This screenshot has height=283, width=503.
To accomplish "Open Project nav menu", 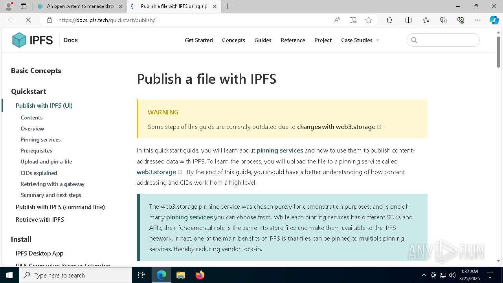I will pyautogui.click(x=323, y=40).
